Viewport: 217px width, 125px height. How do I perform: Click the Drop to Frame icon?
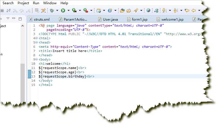[x=37, y=10]
